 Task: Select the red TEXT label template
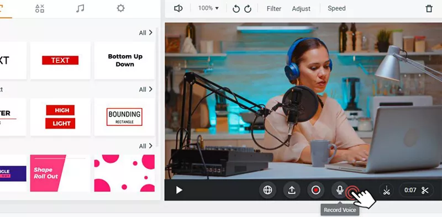tap(60, 60)
